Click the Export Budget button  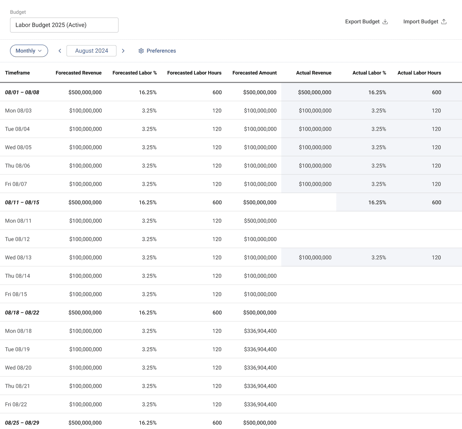(x=362, y=22)
